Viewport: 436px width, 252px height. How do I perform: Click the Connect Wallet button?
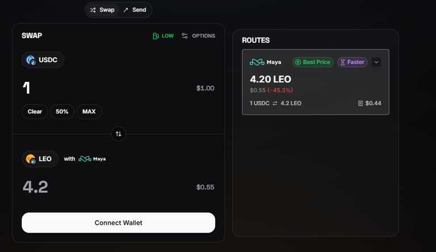point(119,223)
